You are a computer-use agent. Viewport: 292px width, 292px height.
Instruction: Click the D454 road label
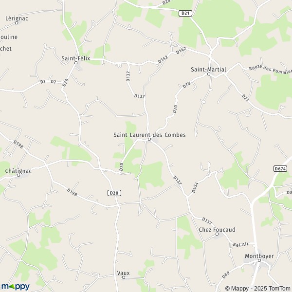coord(195,187)
